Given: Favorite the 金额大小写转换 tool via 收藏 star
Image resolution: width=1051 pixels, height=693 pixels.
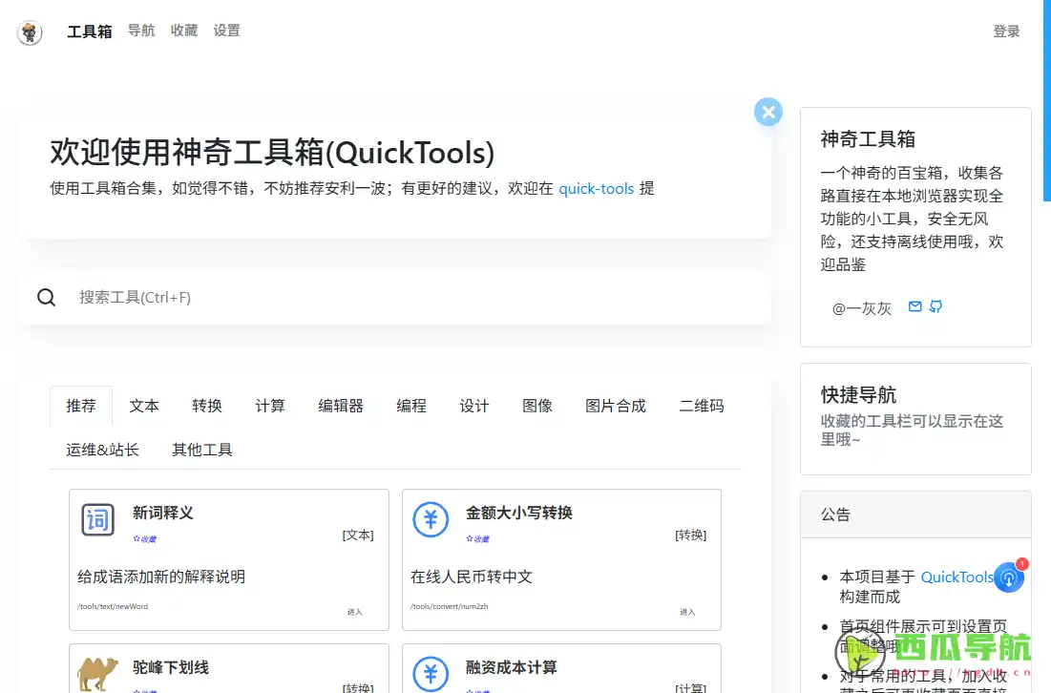Looking at the screenshot, I should point(477,539).
